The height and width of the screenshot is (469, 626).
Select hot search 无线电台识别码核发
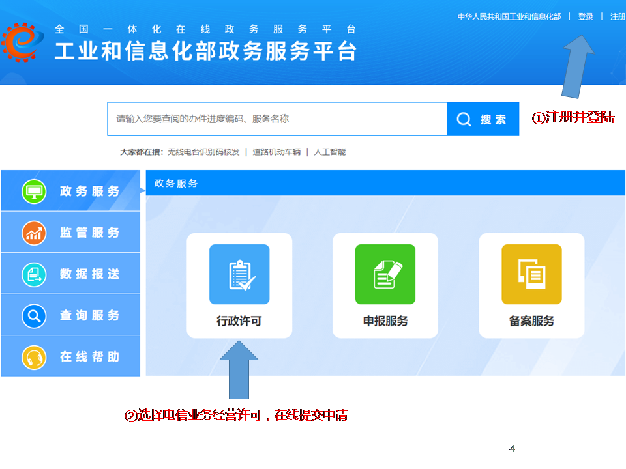click(203, 152)
